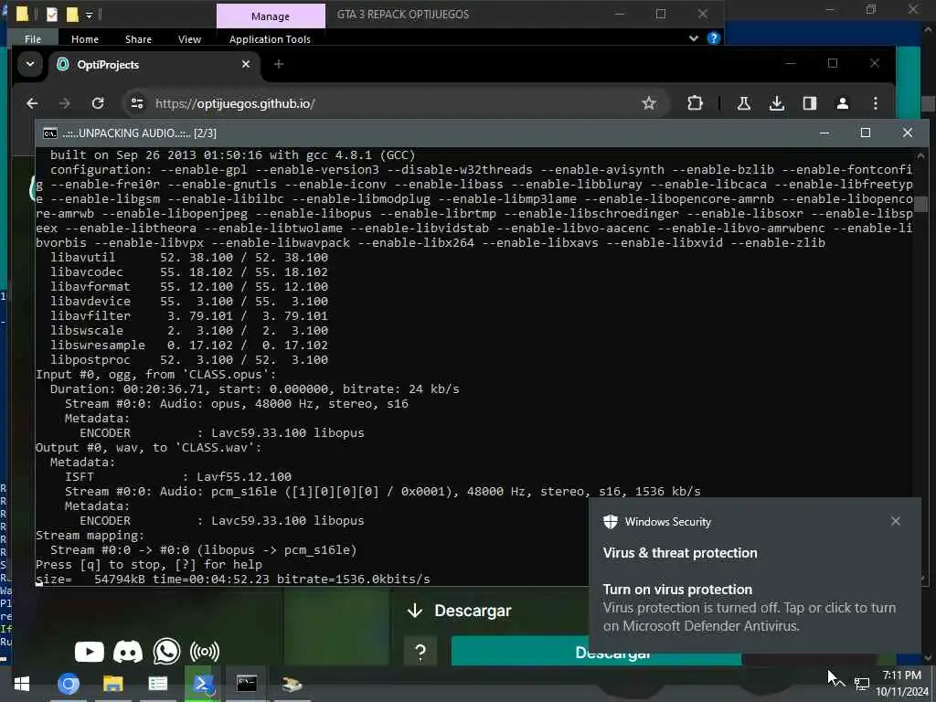Expand the browser tab search dropdown
This screenshot has height=702, width=936.
pyautogui.click(x=30, y=64)
